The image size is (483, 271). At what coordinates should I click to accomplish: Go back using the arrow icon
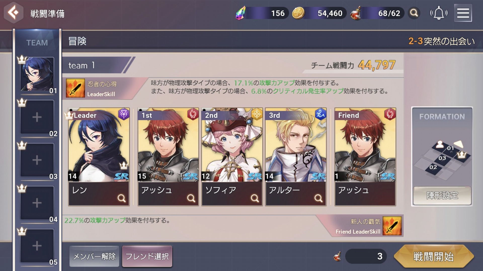[x=14, y=13]
